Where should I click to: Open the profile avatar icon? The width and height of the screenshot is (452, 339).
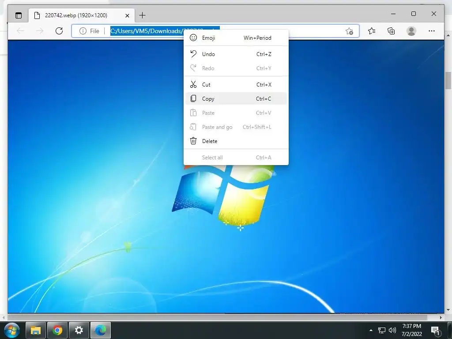[411, 31]
